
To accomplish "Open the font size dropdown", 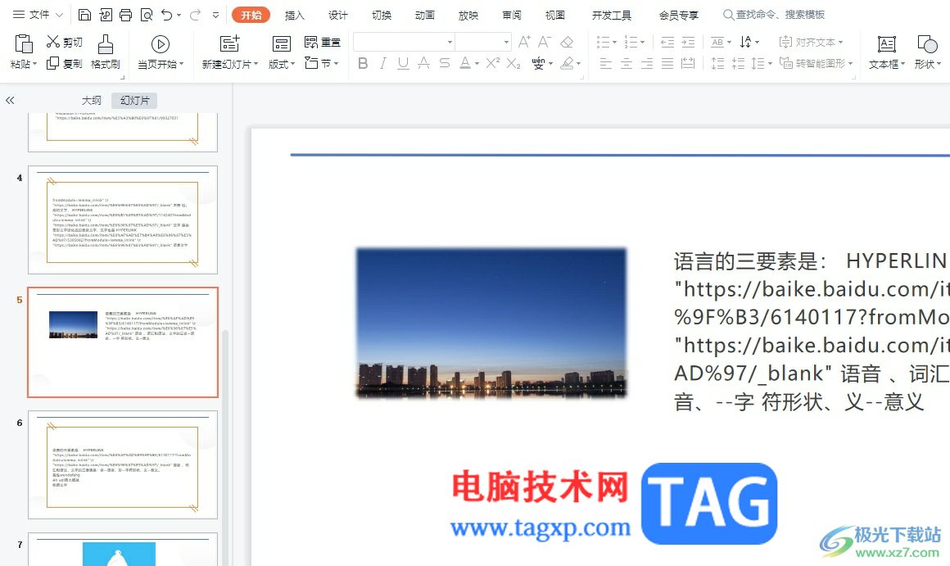I will (x=506, y=42).
